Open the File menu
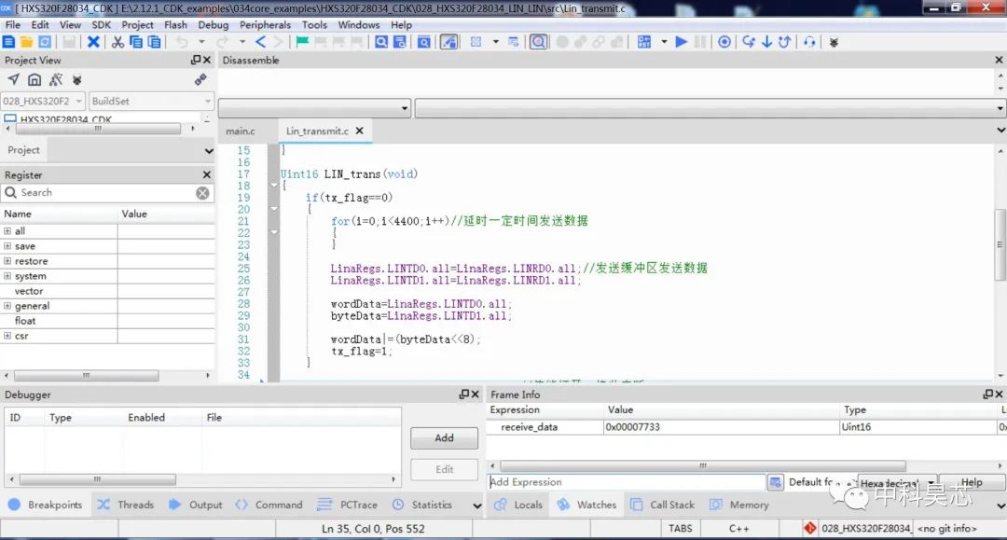1007x540 pixels. point(13,24)
